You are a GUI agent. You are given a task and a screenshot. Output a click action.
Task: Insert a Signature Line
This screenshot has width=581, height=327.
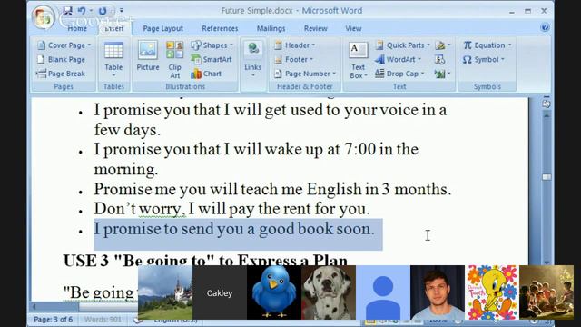coord(442,45)
